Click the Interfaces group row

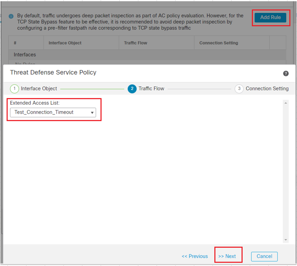pyautogui.click(x=147, y=55)
